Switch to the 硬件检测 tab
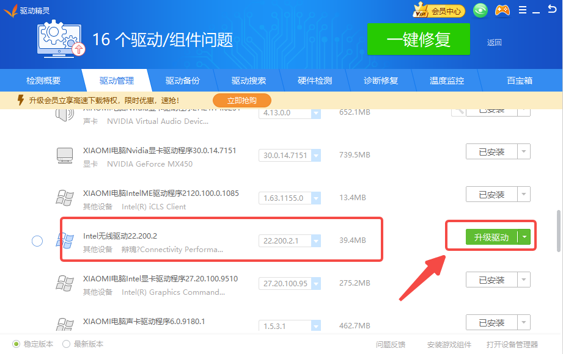 (x=315, y=81)
